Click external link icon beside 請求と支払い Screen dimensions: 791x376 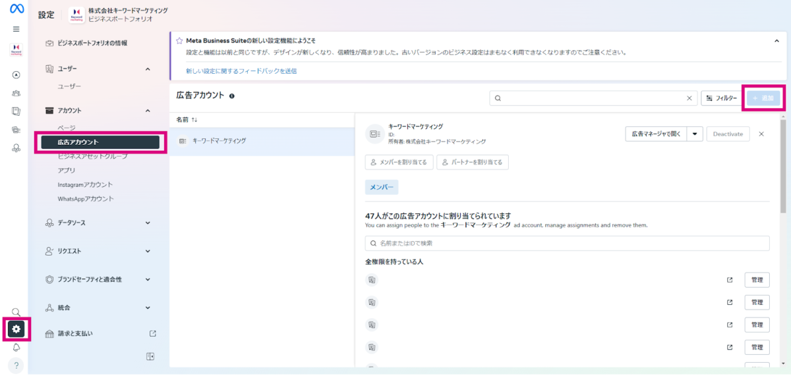click(x=152, y=334)
